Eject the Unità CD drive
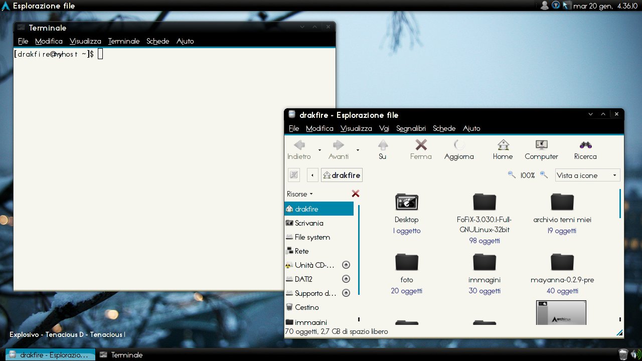The height and width of the screenshot is (361, 642). (346, 265)
